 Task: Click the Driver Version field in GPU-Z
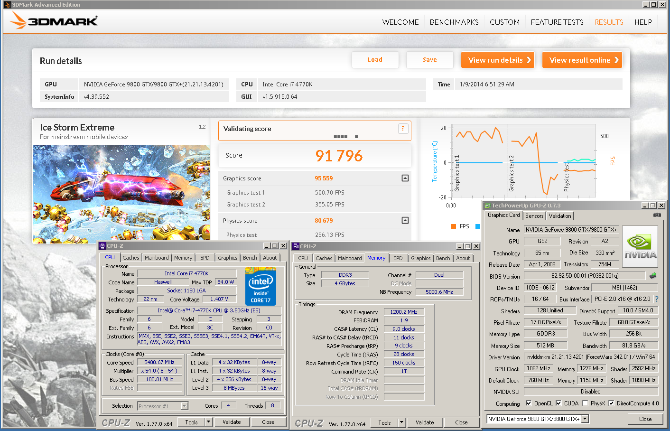click(x=591, y=357)
